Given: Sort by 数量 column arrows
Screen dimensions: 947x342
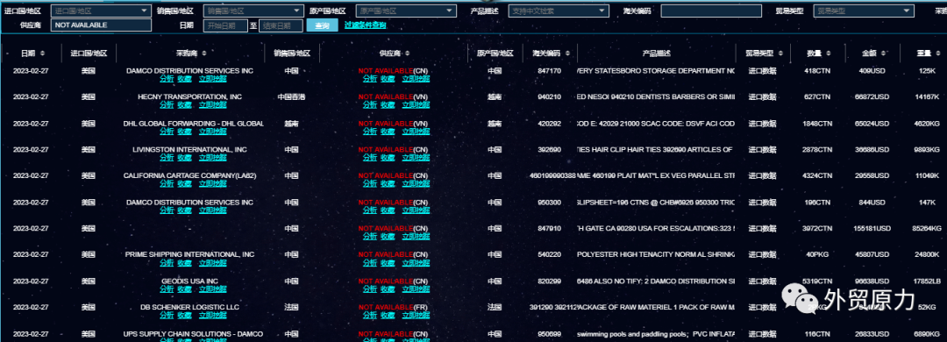Looking at the screenshot, I should (828, 53).
